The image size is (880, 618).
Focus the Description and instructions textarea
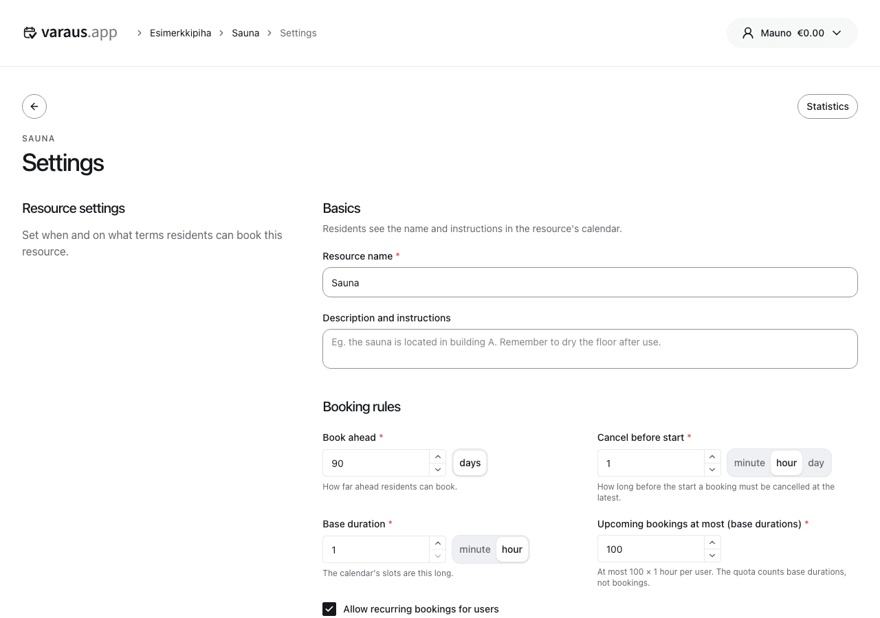(x=590, y=349)
